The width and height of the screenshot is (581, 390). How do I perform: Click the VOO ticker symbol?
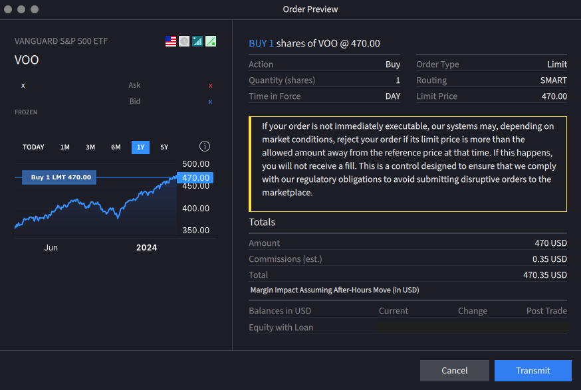pos(27,60)
